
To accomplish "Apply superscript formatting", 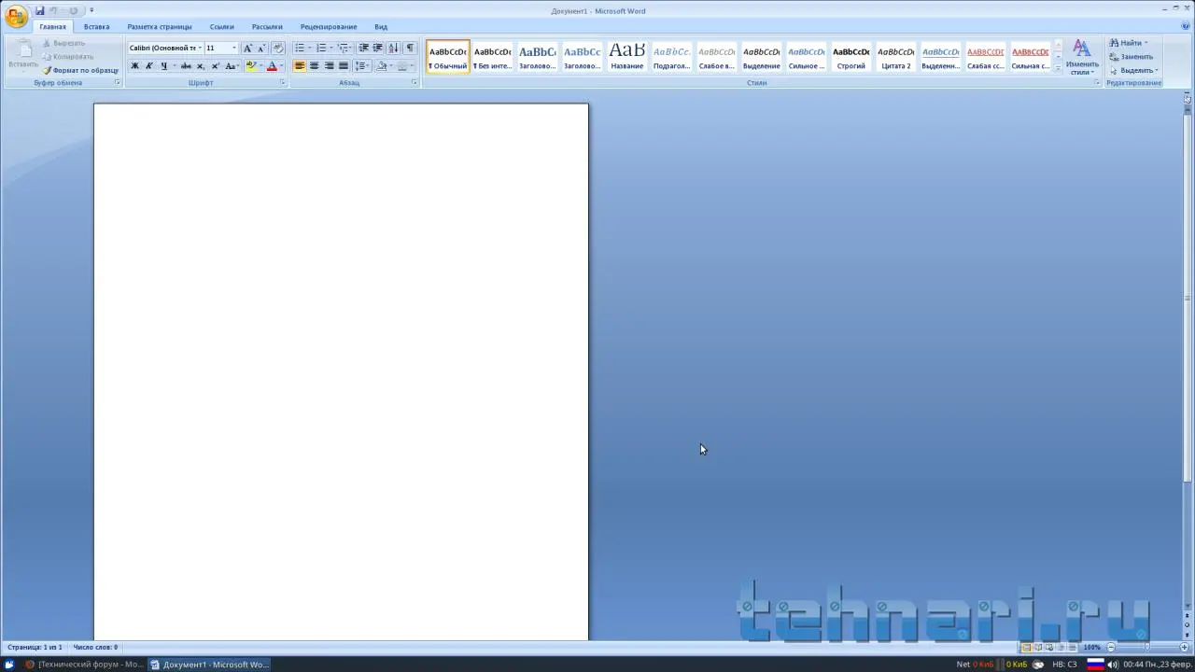I will (x=216, y=66).
